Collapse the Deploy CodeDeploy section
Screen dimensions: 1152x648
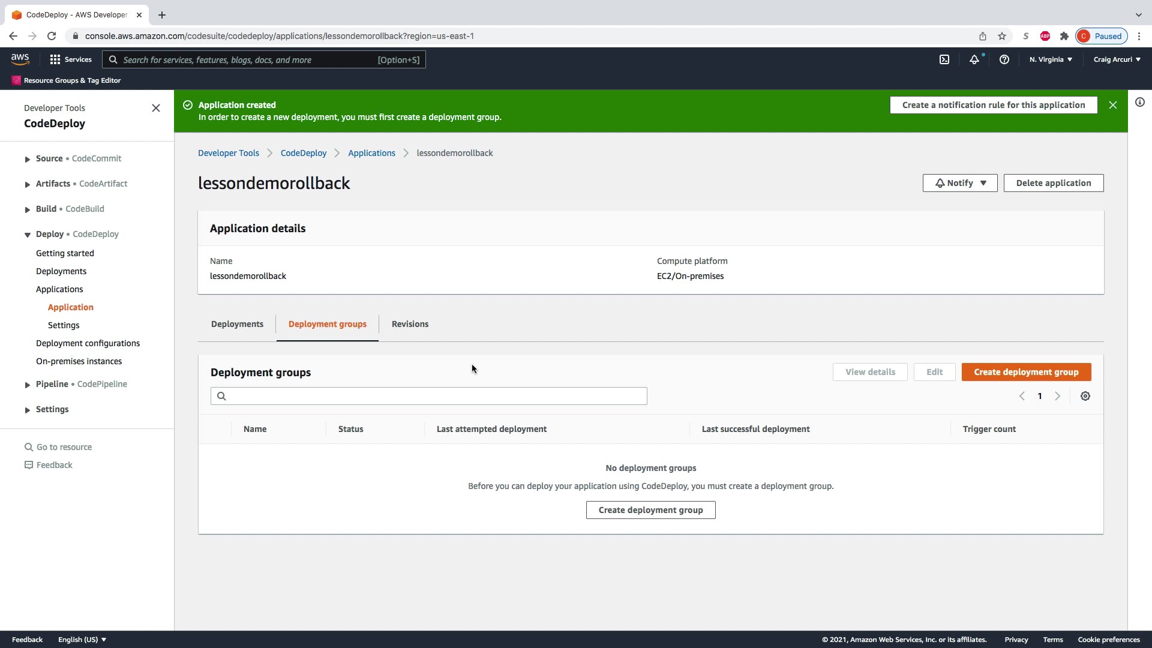click(28, 235)
